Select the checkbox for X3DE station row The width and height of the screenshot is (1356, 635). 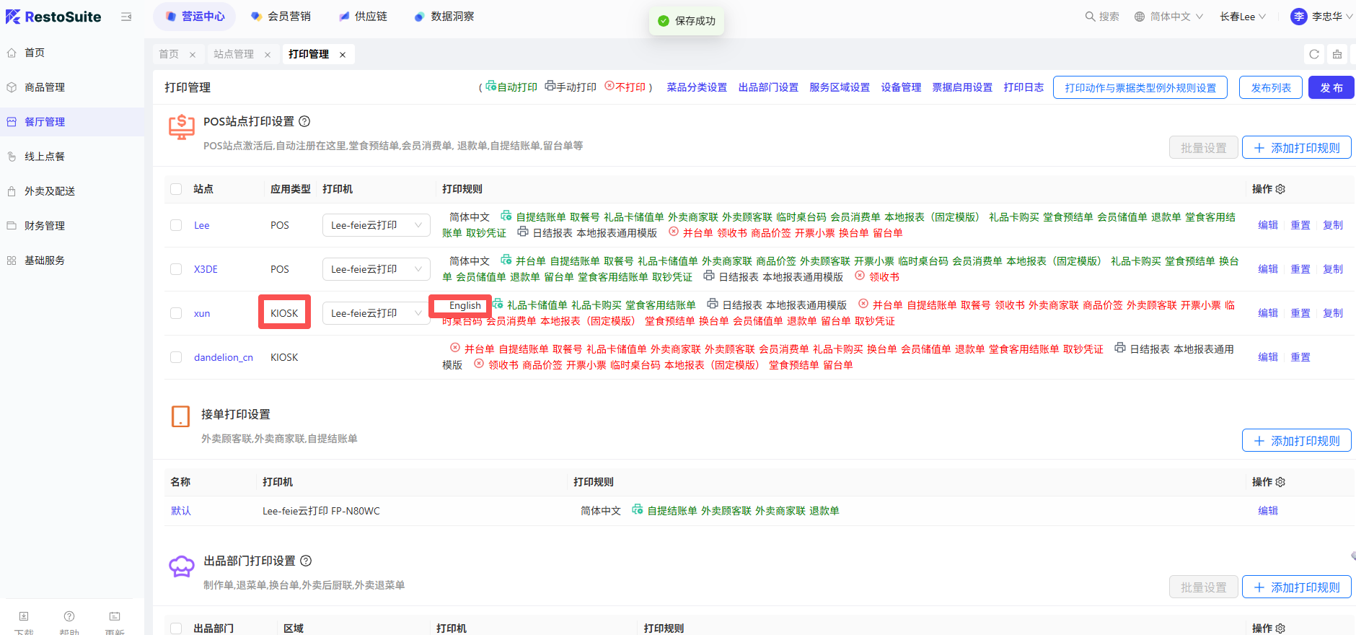pyautogui.click(x=176, y=269)
